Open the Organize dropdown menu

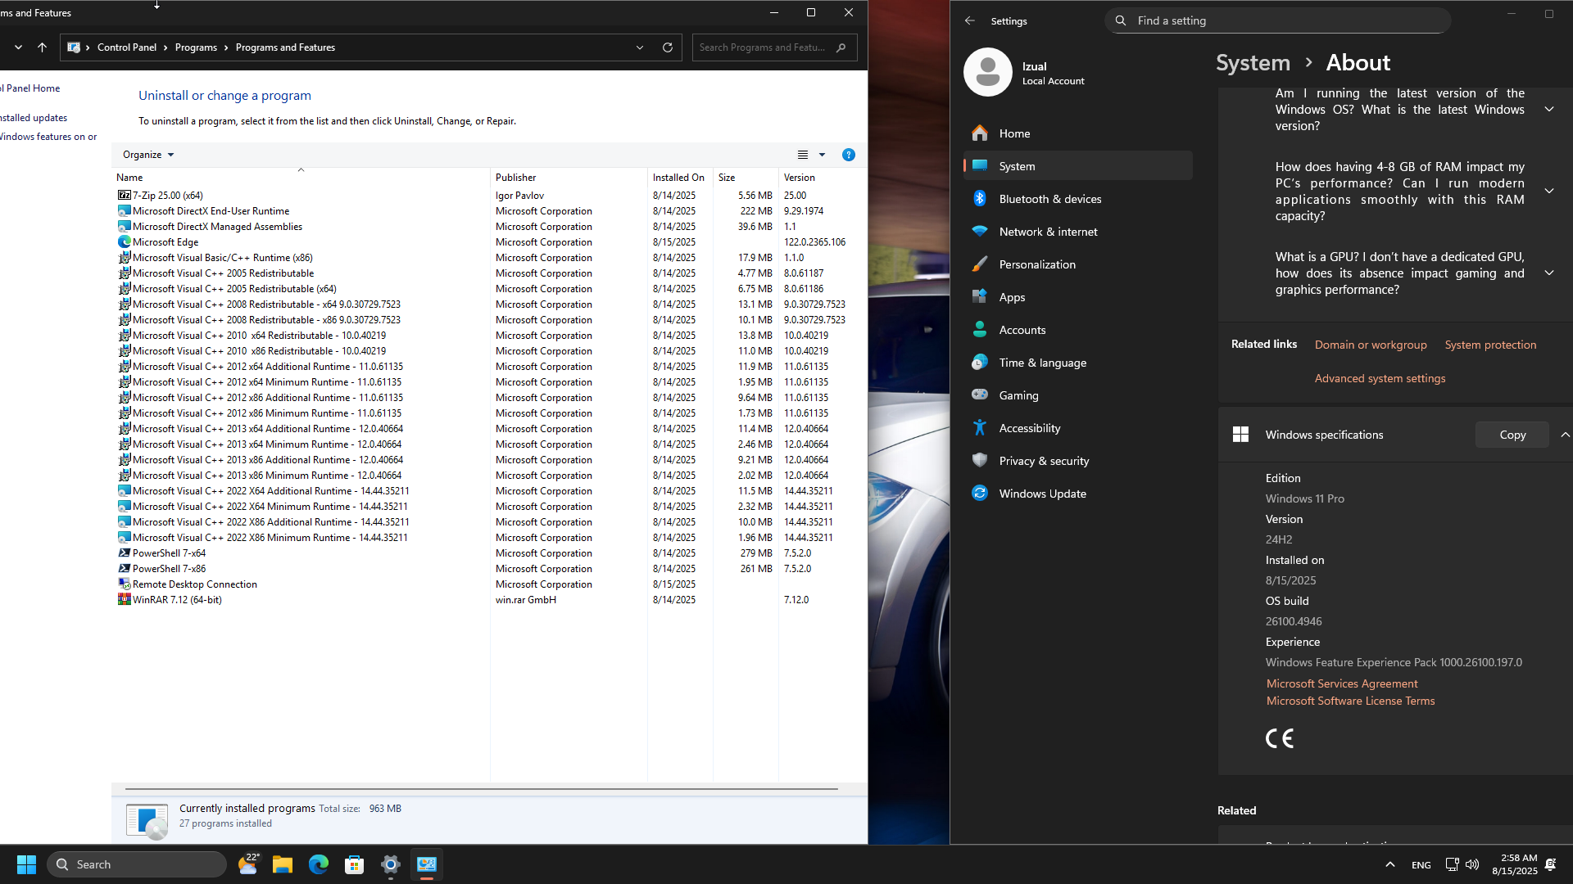[148, 155]
